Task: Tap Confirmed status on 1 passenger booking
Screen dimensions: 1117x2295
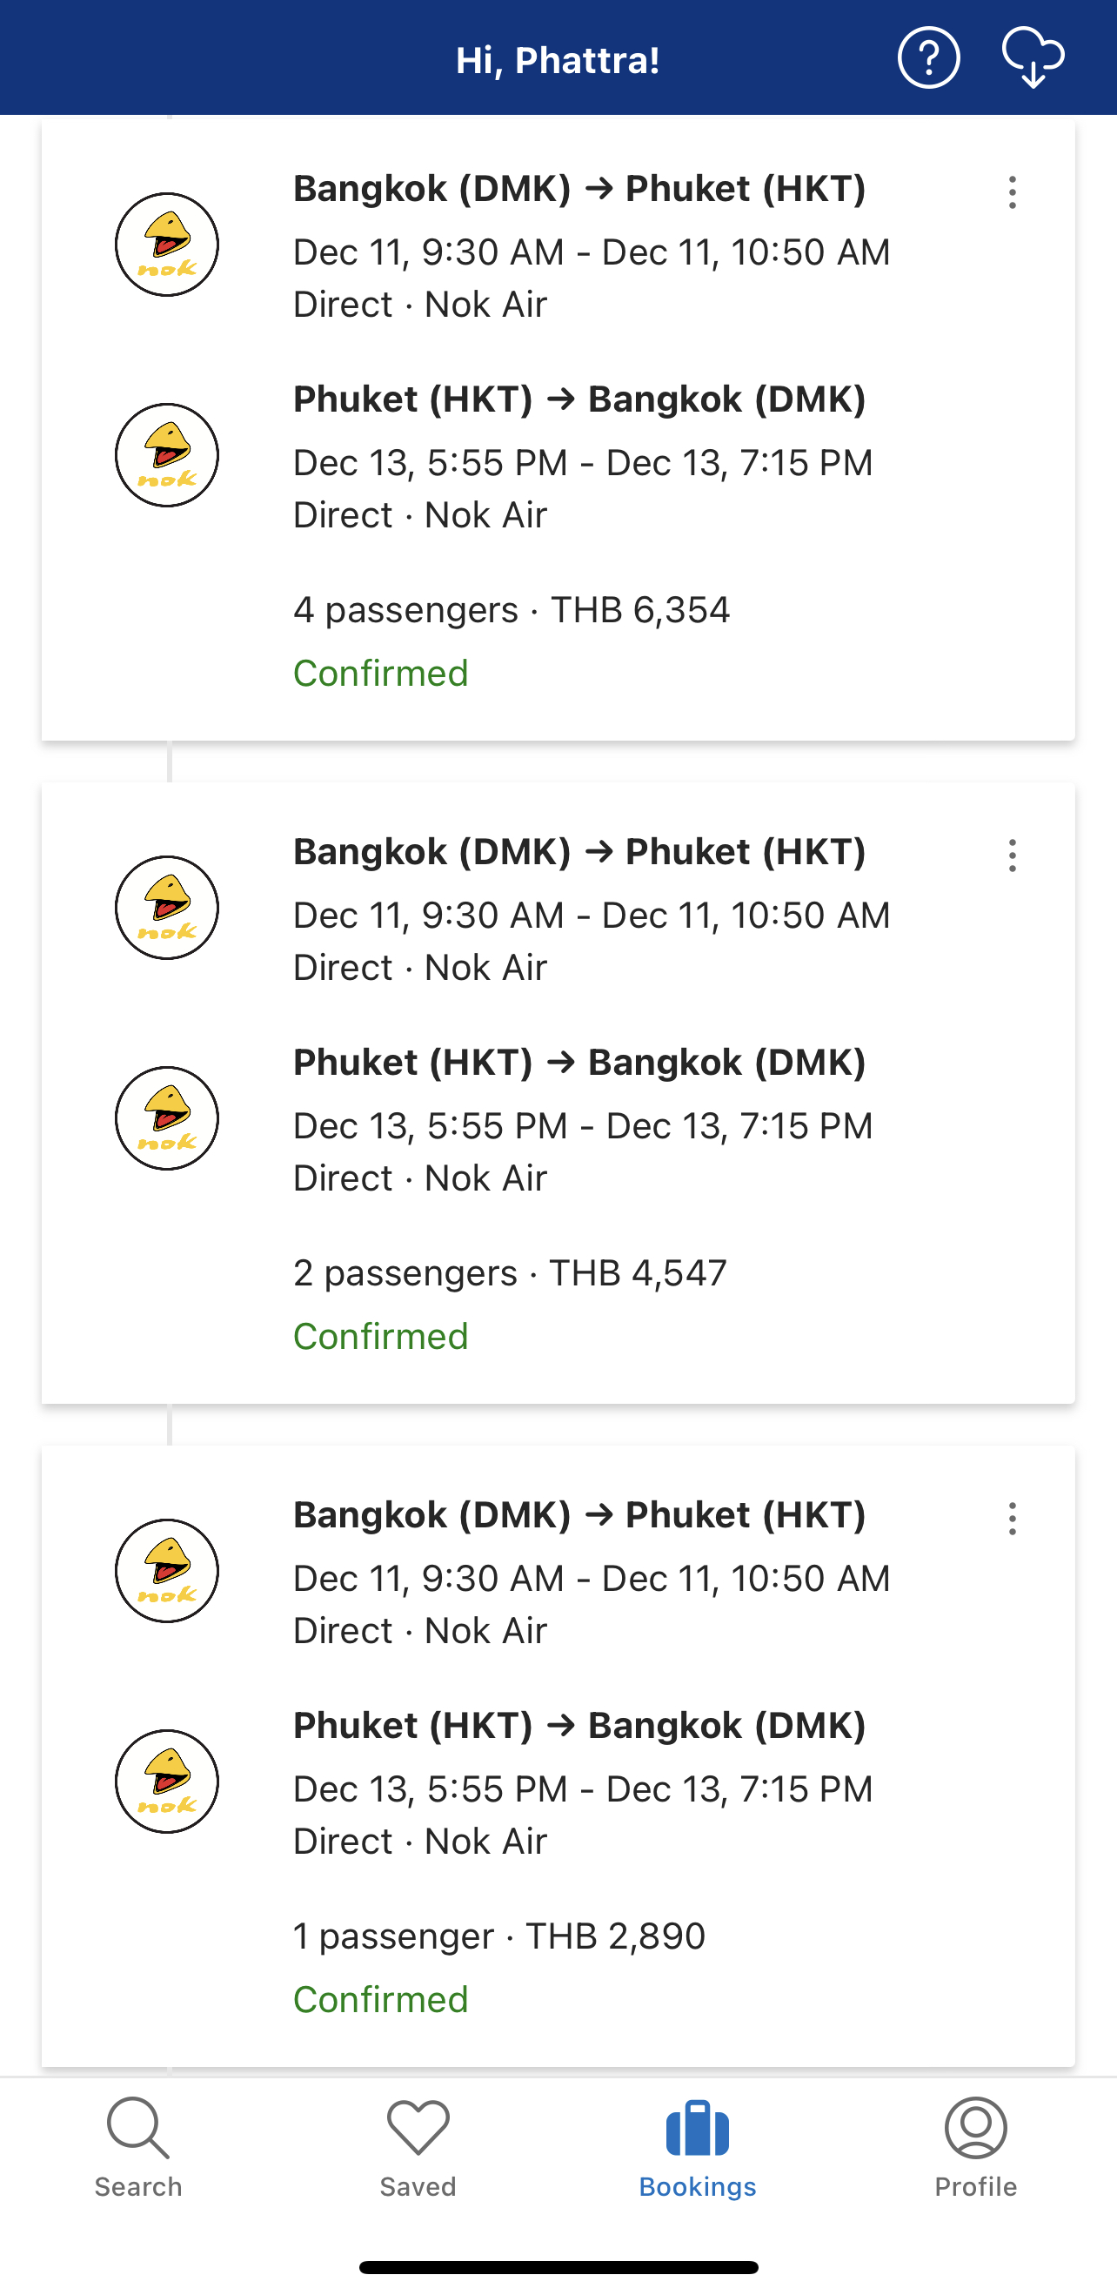Action: [380, 1999]
